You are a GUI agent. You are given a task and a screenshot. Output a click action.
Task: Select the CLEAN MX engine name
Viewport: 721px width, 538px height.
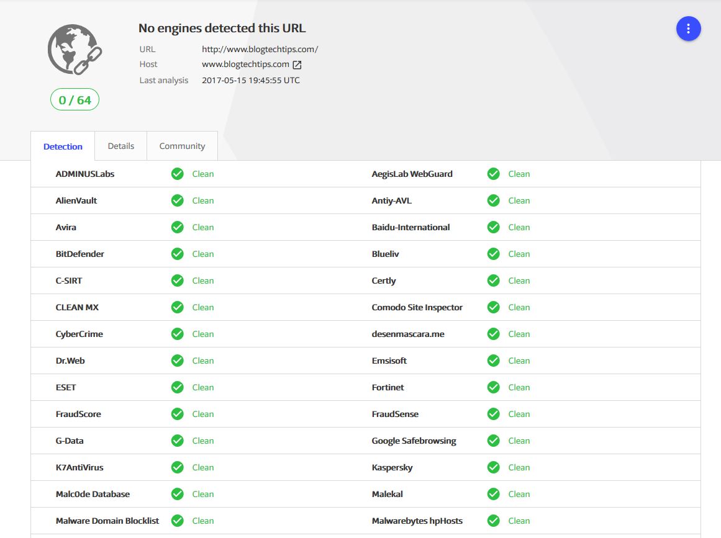point(77,307)
